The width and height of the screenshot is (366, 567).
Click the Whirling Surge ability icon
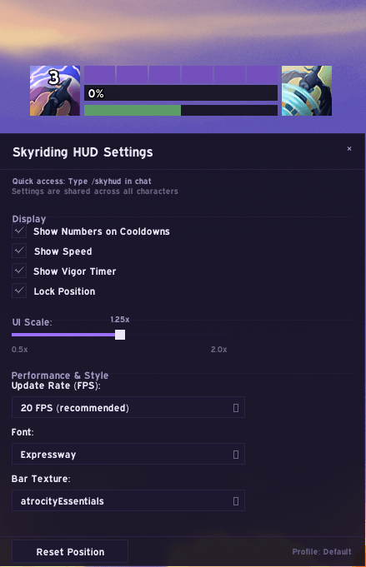(307, 91)
